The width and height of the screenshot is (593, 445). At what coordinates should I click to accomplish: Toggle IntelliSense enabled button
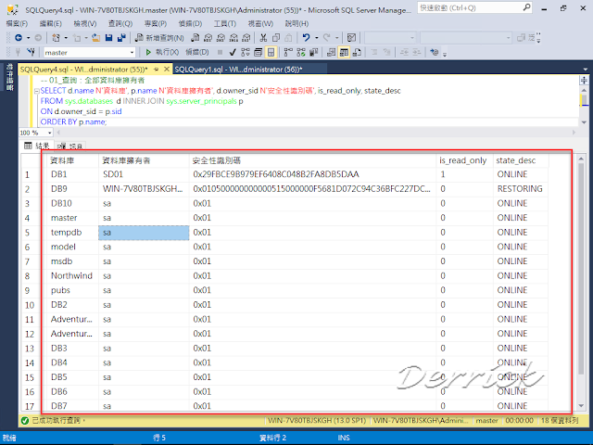click(271, 52)
